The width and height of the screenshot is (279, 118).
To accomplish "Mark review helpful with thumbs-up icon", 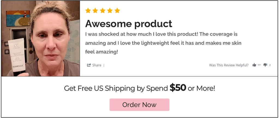I will [254, 65].
